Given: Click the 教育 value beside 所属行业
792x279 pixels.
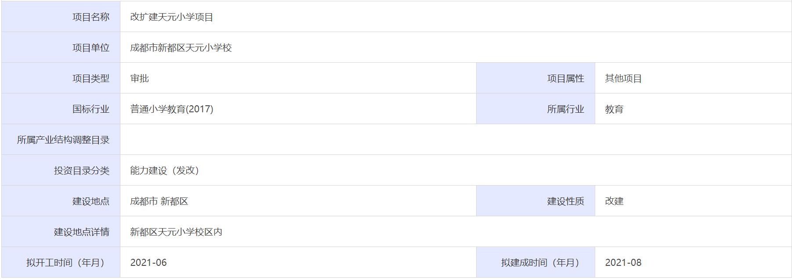Looking at the screenshot, I should point(614,109).
